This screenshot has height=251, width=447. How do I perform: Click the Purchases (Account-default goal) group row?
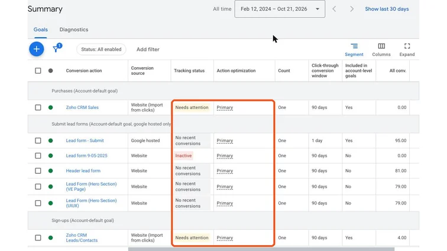click(x=223, y=91)
